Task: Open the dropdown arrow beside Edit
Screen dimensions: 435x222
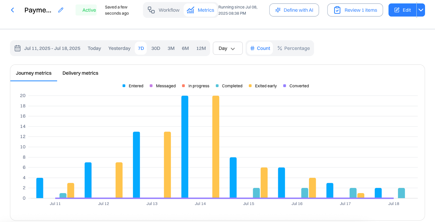Action: (x=421, y=10)
